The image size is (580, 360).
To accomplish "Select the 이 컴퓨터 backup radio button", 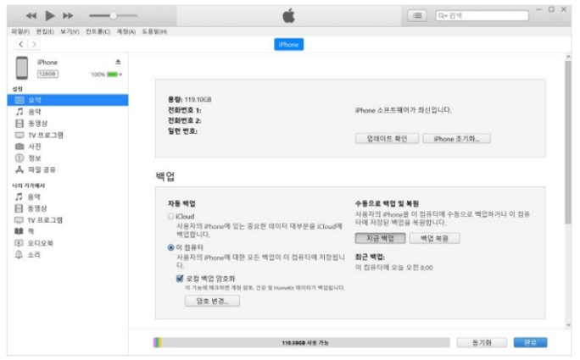I will (x=170, y=247).
